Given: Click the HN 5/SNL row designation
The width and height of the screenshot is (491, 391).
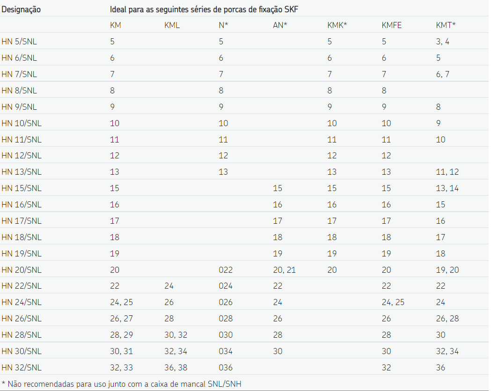Looking at the screenshot, I should click(x=19, y=42).
